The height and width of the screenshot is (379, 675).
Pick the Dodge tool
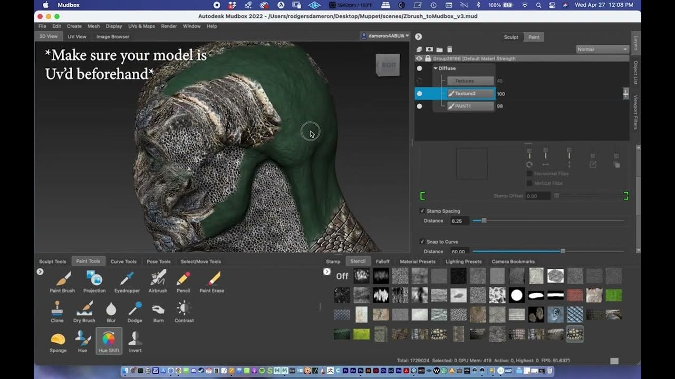point(134,312)
